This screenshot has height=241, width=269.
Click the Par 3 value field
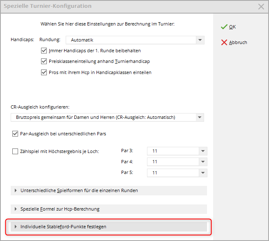pos(172,151)
